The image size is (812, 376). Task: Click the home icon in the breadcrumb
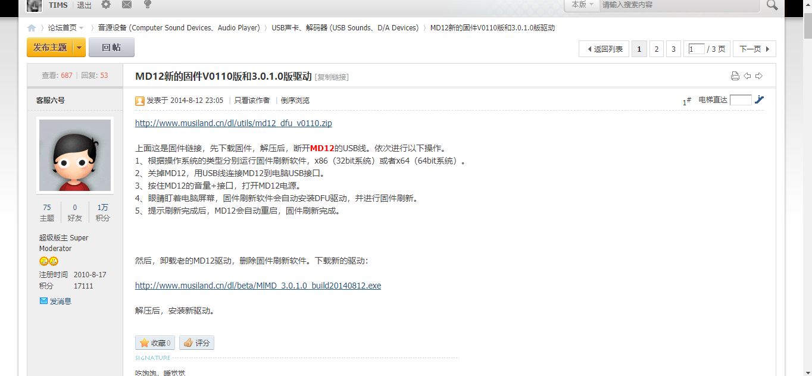[x=31, y=27]
